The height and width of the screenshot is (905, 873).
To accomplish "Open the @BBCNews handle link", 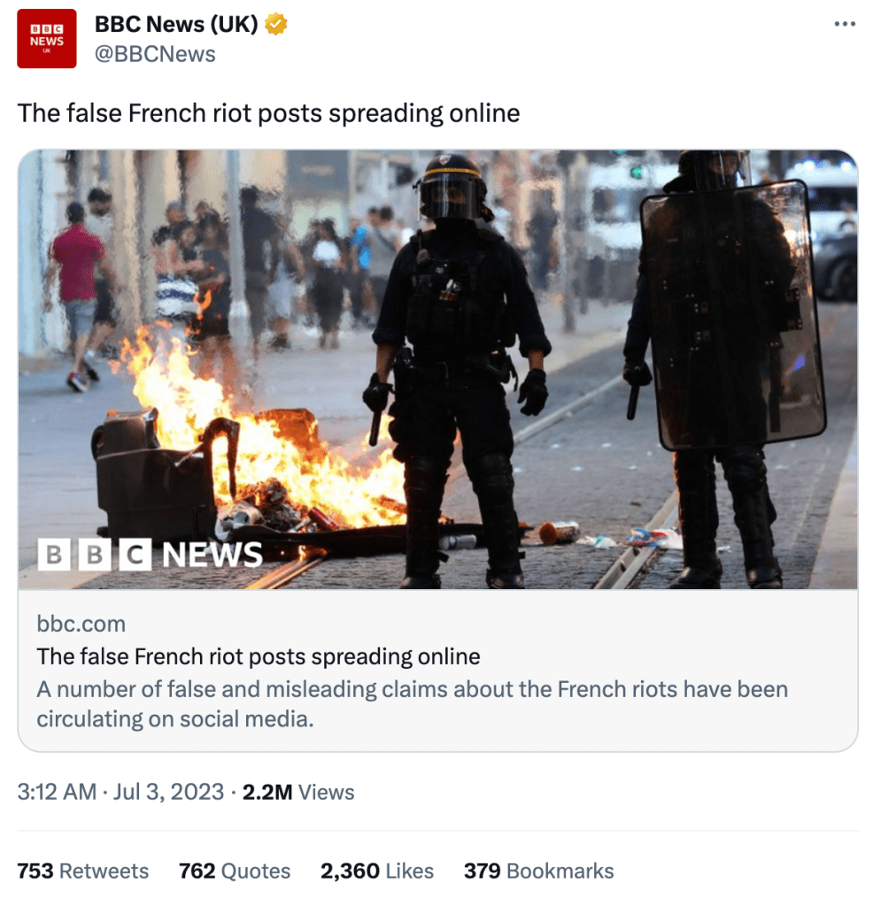I will (x=155, y=54).
